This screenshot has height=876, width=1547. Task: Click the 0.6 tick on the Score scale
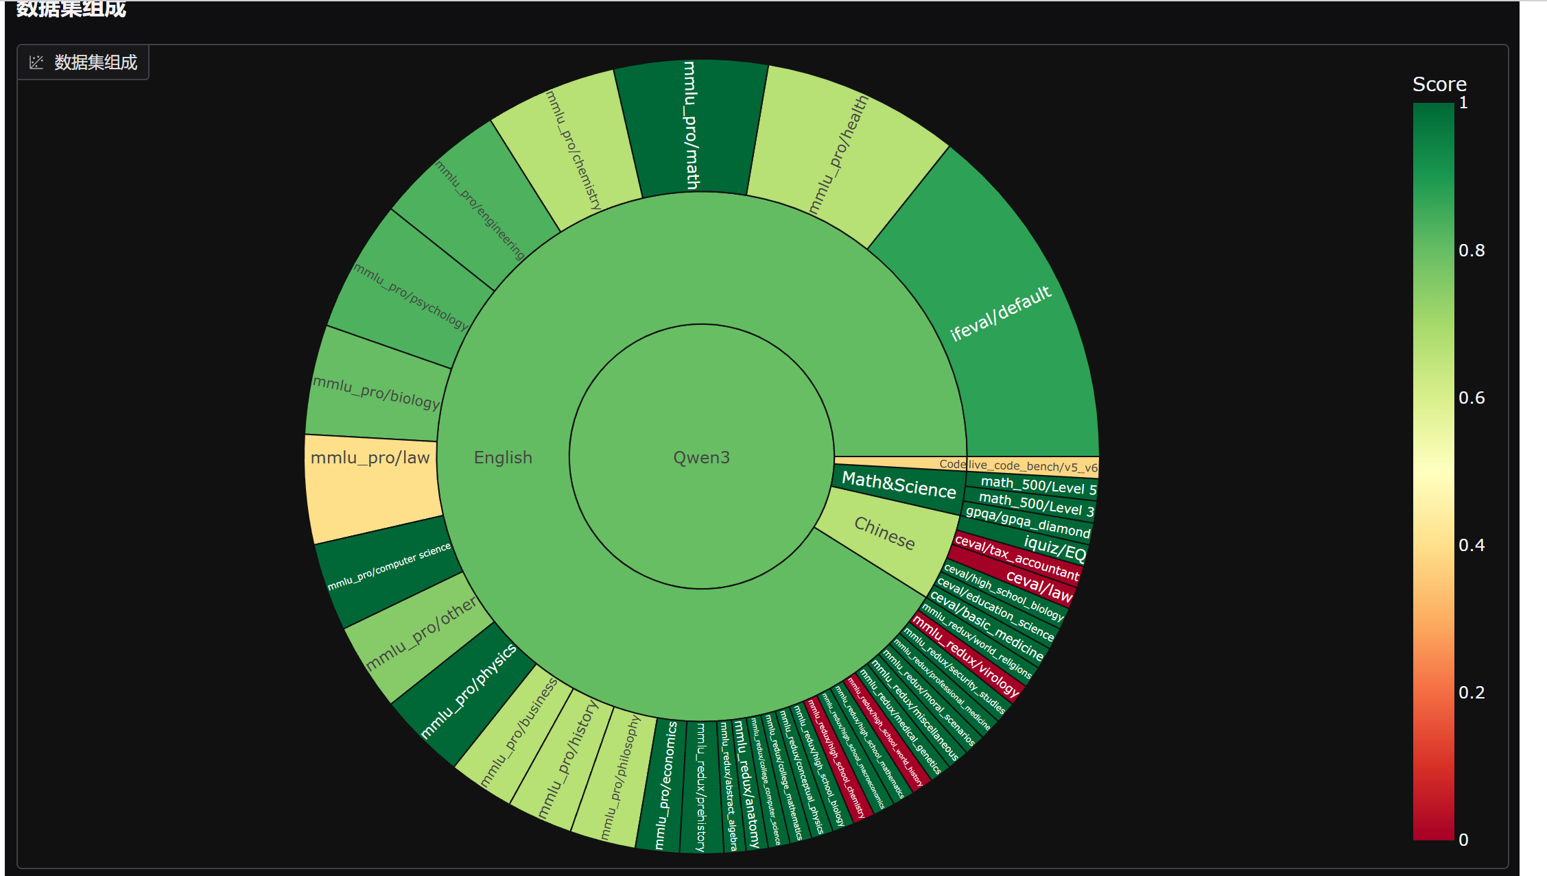tap(1472, 398)
